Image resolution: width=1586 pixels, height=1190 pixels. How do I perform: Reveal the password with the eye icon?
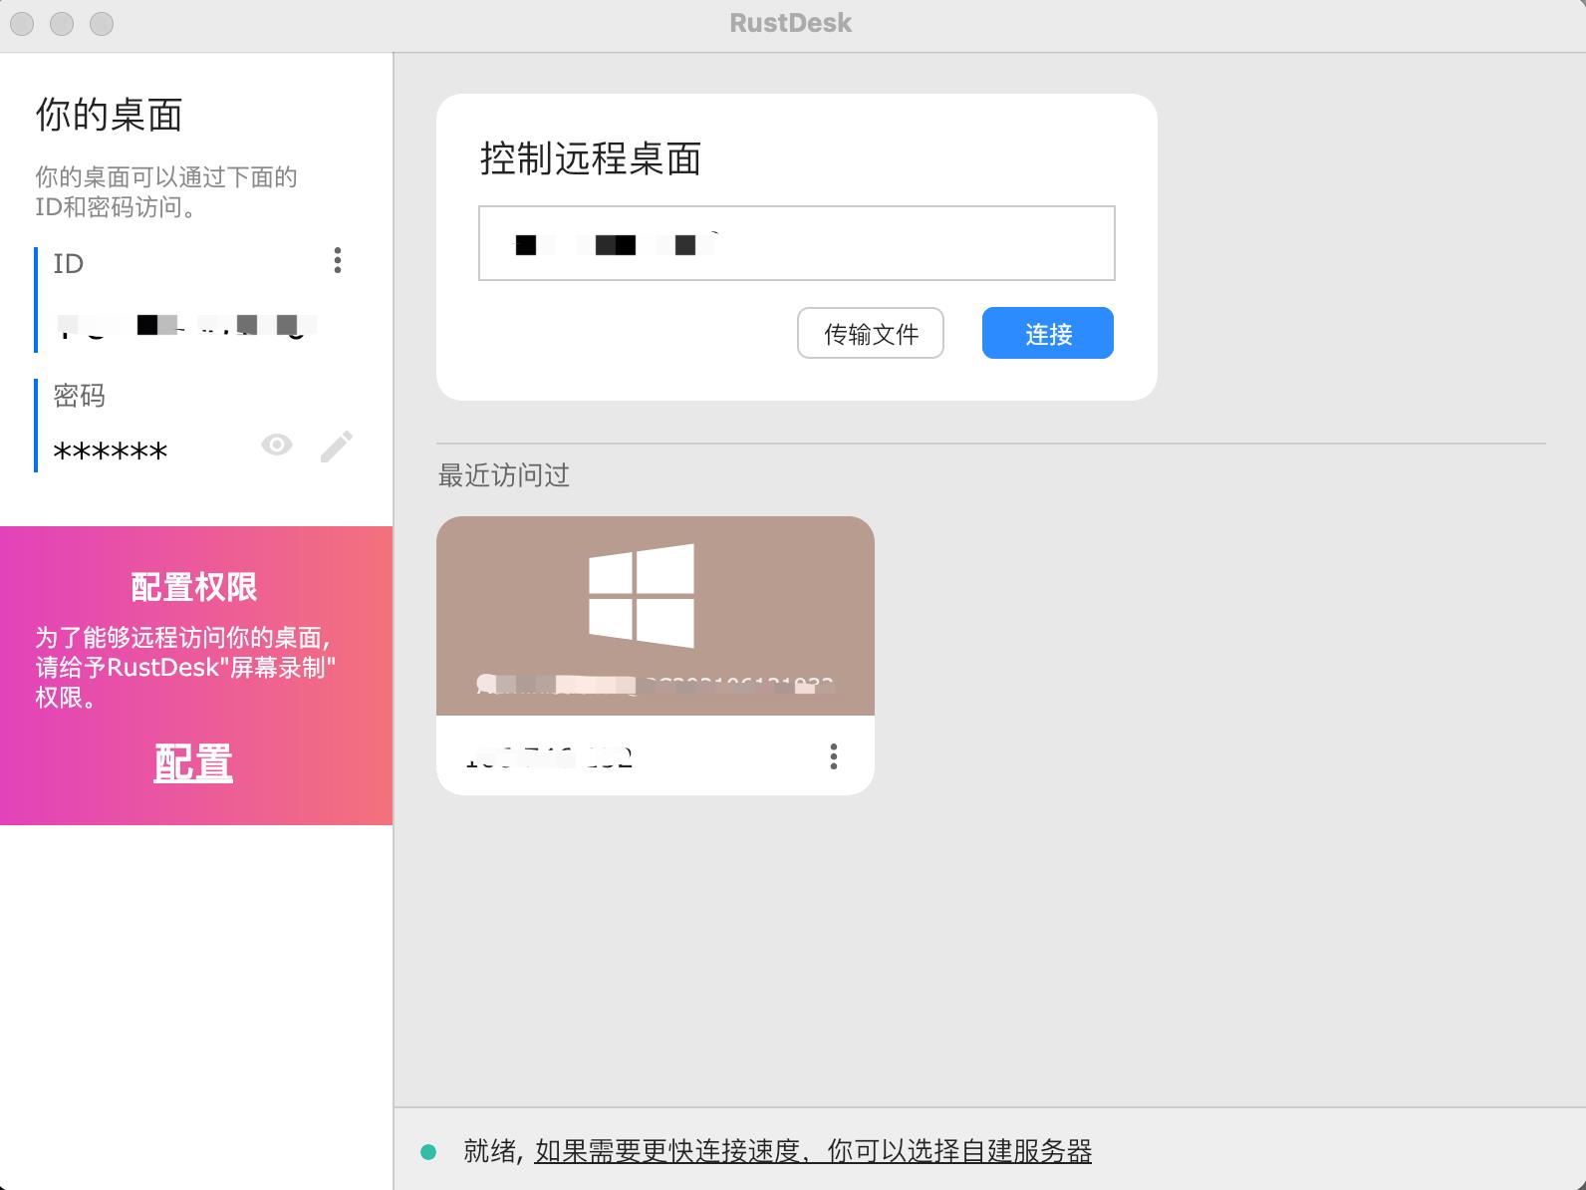[x=277, y=445]
